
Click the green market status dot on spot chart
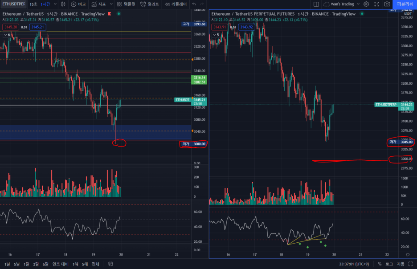119,14
